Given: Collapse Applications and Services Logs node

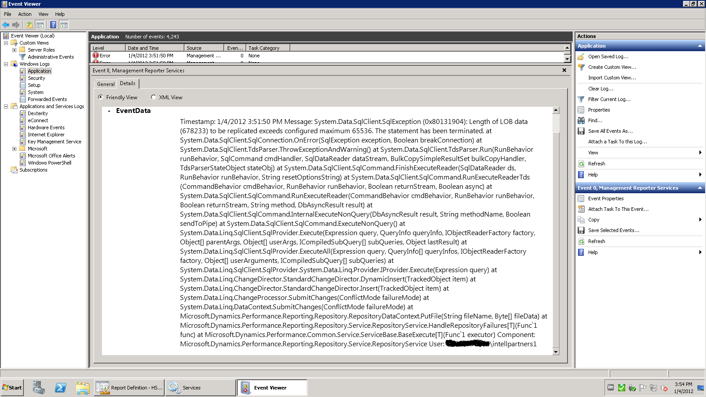Looking at the screenshot, I should tap(6, 106).
